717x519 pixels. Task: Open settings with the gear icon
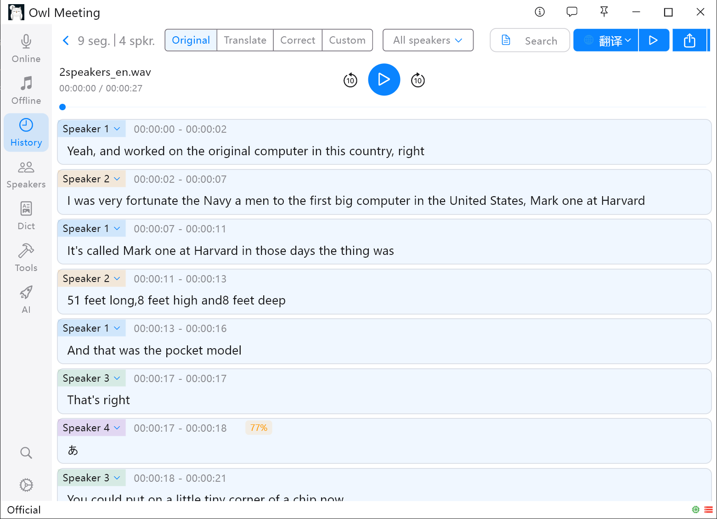(x=26, y=485)
